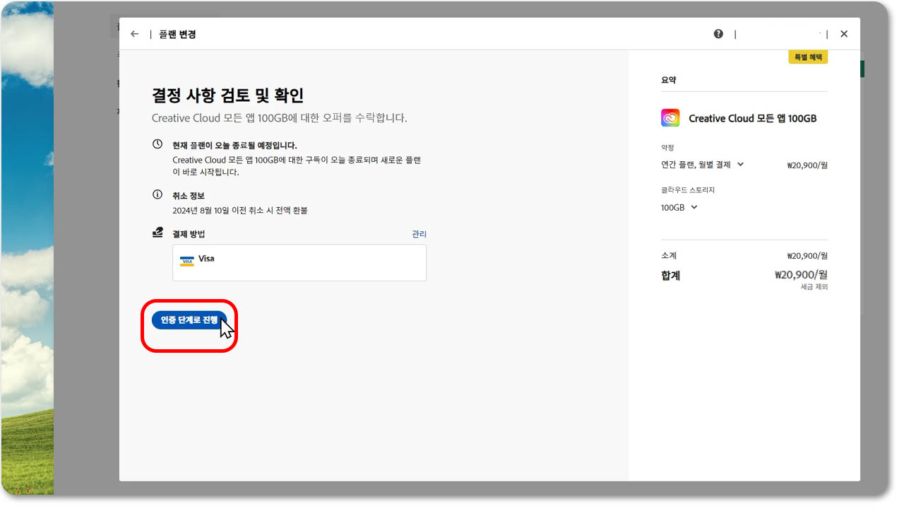Click the 약정 label

(667, 148)
